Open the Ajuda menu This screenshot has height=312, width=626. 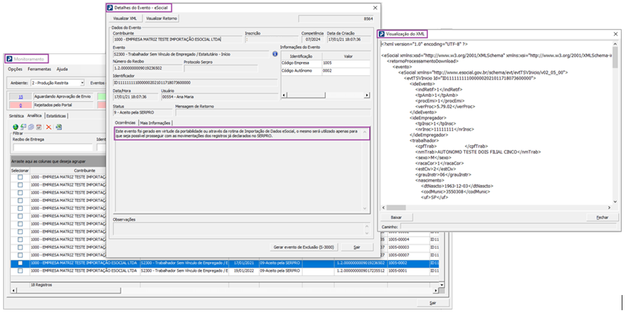point(62,69)
